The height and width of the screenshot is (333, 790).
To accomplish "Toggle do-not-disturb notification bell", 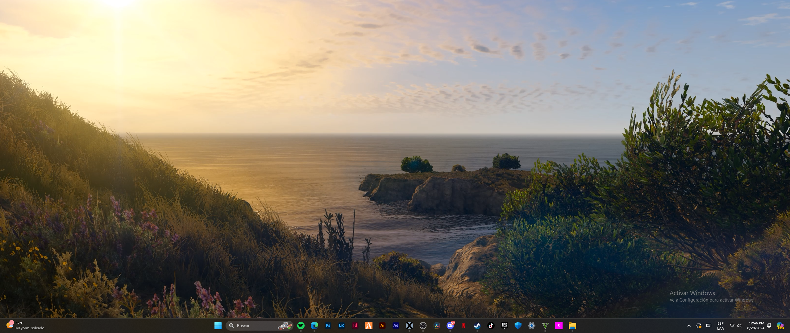I will [769, 326].
